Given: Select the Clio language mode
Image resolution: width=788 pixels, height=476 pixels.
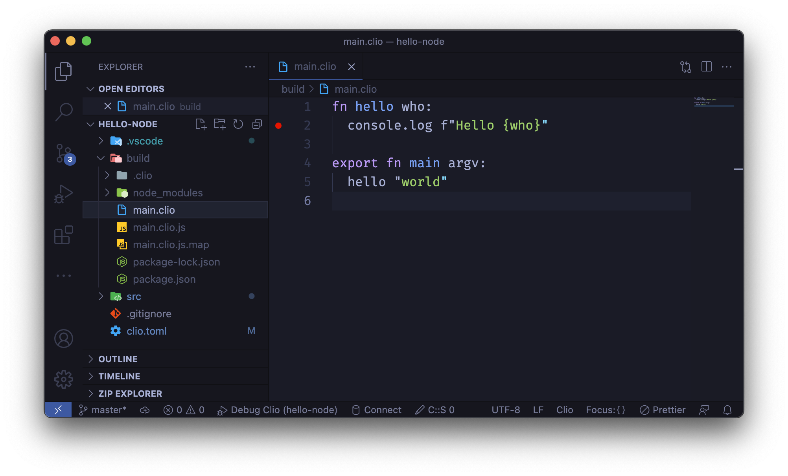Looking at the screenshot, I should (565, 410).
